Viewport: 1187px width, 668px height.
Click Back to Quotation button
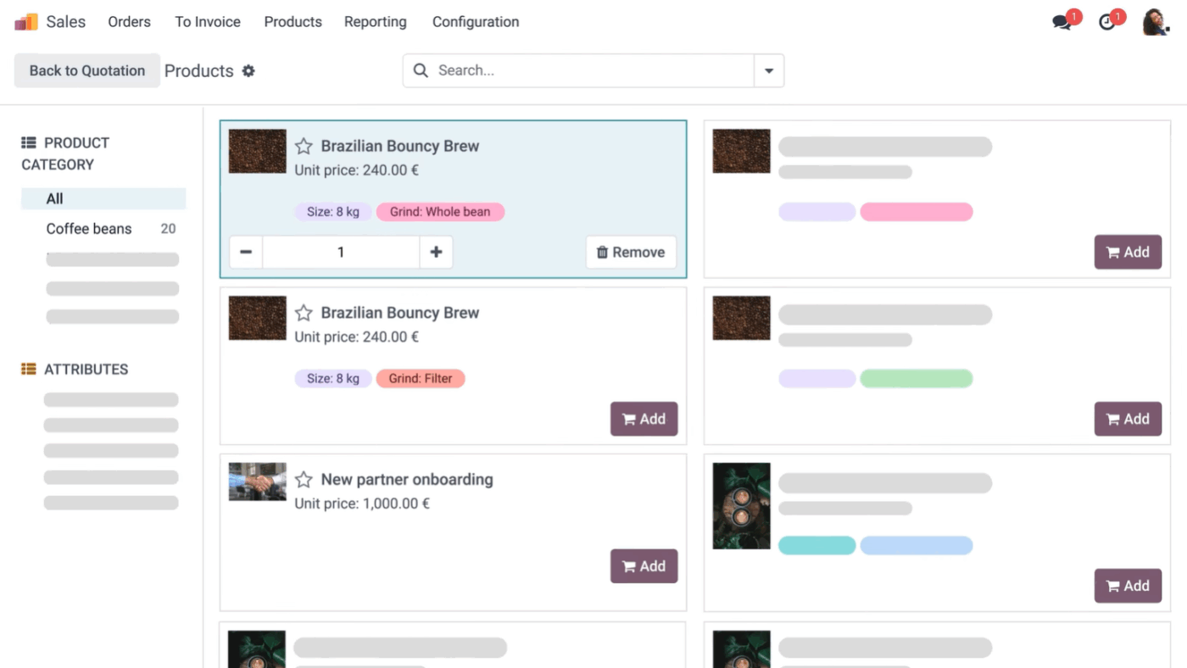(x=87, y=70)
